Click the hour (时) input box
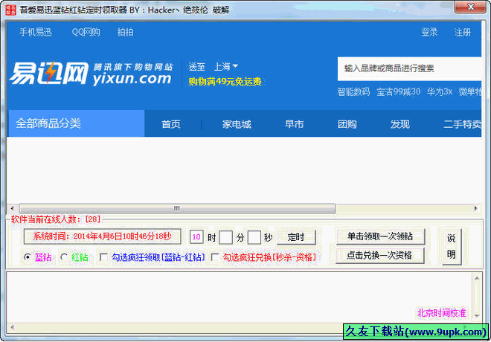The image size is (491, 342). point(196,237)
